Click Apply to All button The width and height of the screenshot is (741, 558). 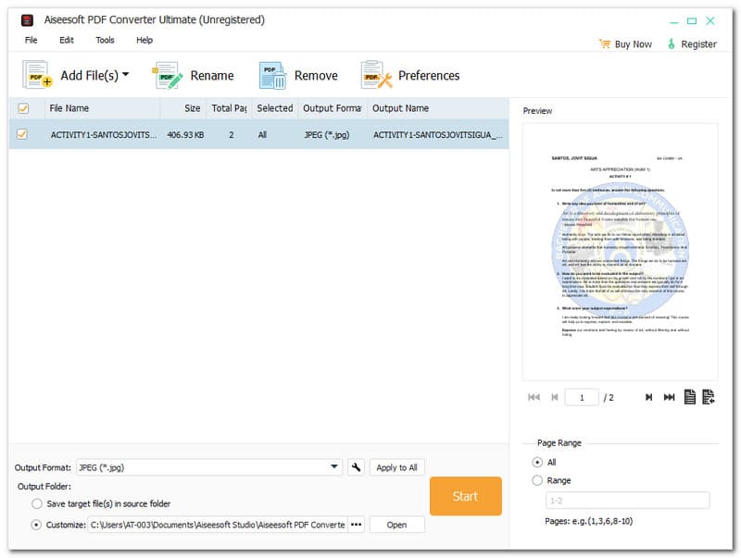pyautogui.click(x=397, y=467)
